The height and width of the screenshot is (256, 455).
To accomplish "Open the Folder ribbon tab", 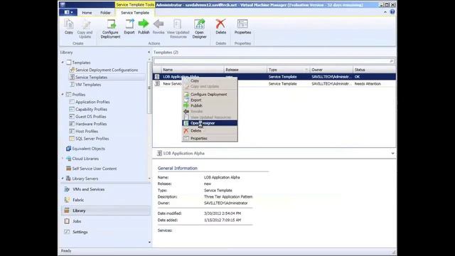I will click(105, 13).
